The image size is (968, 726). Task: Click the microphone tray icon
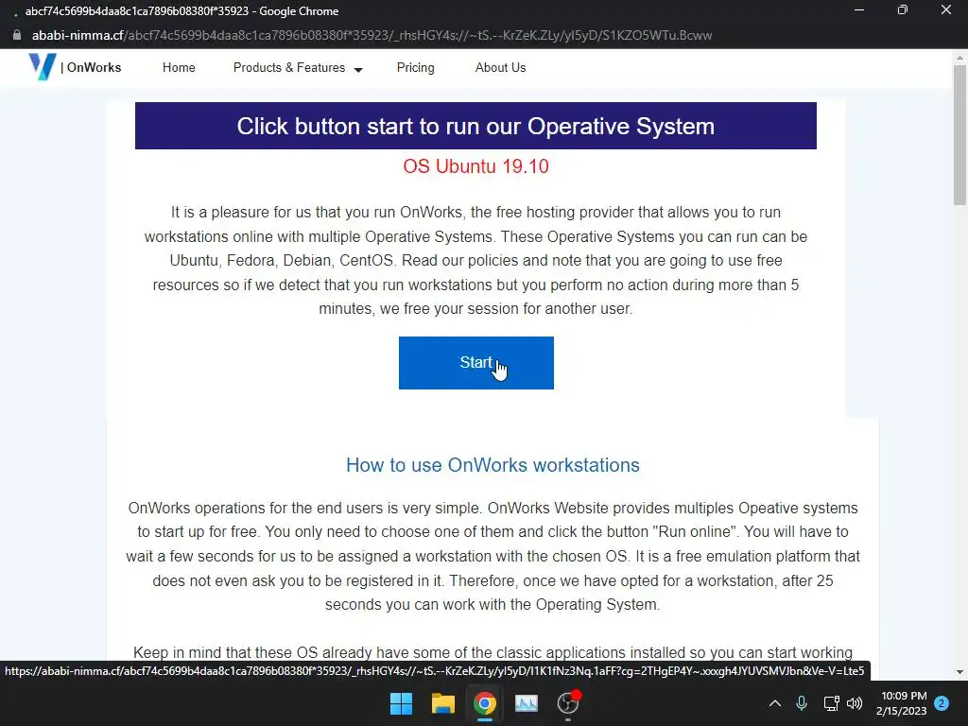tap(802, 703)
